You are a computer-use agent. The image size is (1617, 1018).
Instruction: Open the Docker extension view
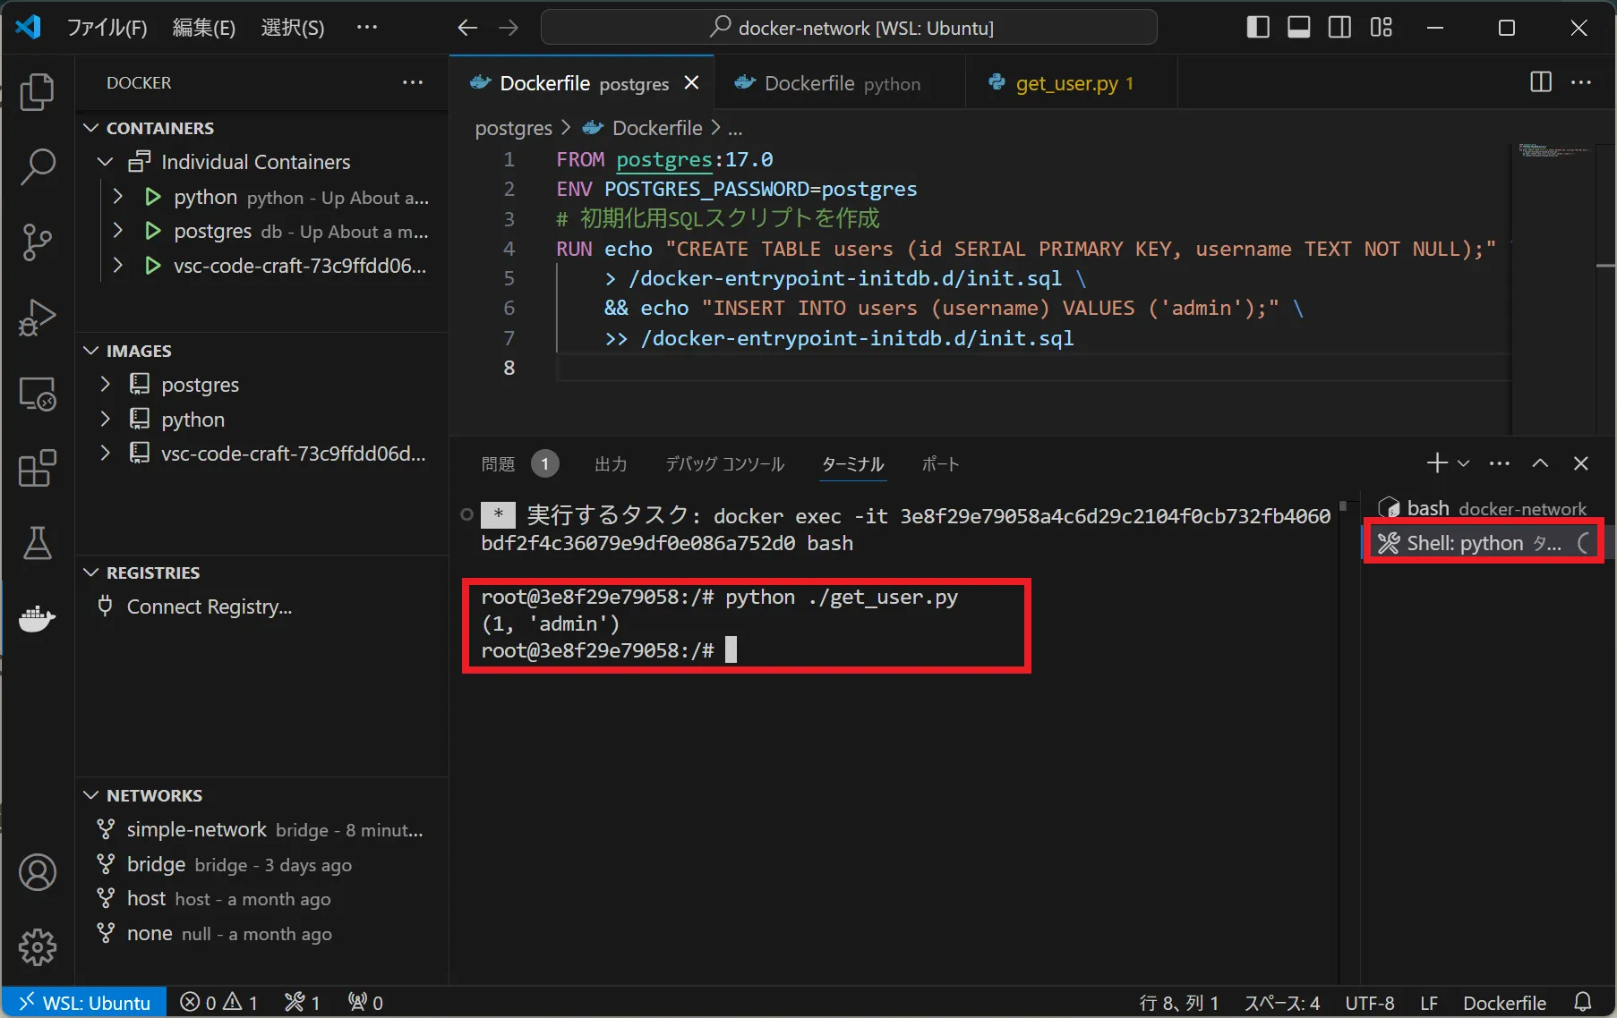(37, 618)
